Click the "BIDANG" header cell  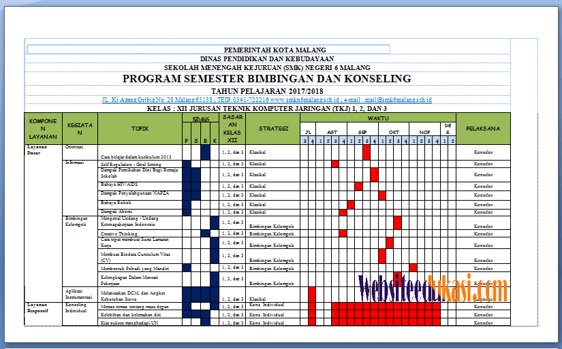pos(201,119)
